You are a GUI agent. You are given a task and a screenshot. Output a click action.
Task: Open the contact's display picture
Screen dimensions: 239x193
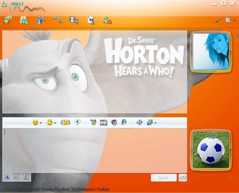[211, 52]
